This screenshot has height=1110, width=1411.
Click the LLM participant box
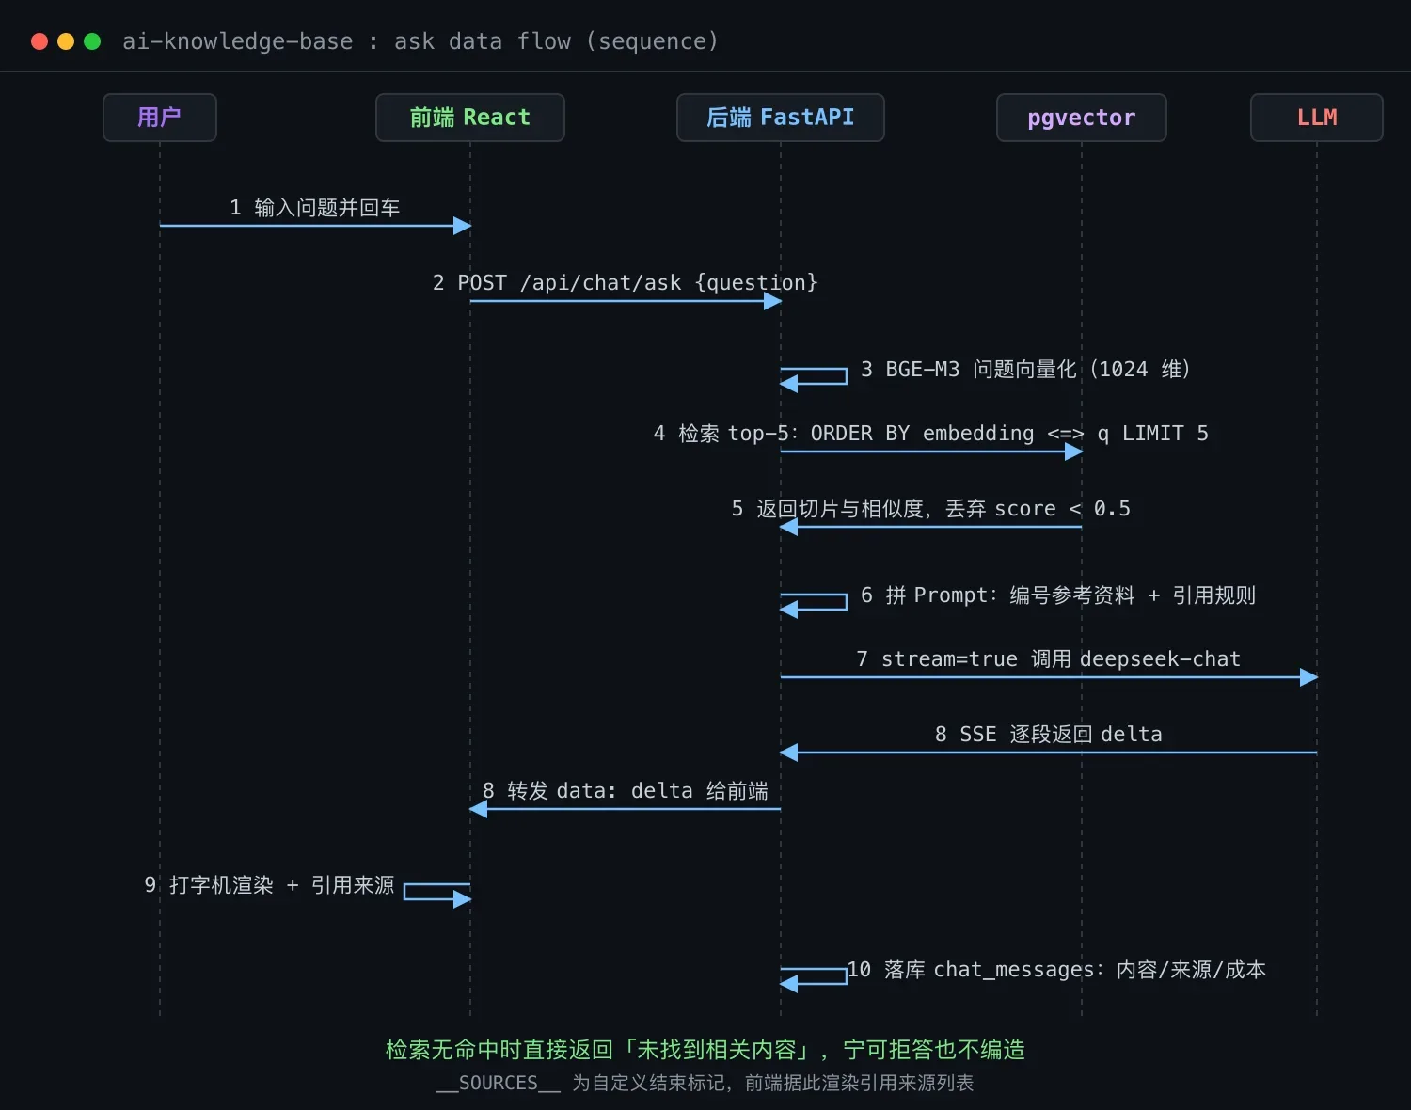(1317, 118)
